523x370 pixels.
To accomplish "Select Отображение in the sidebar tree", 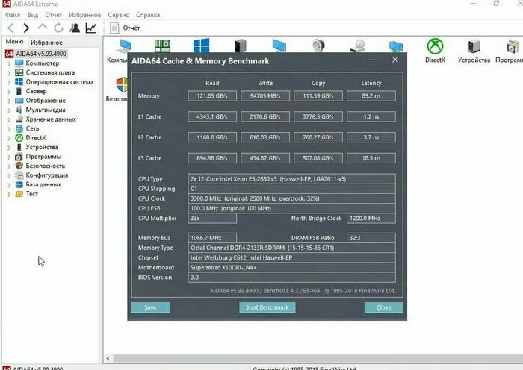I will (46, 100).
